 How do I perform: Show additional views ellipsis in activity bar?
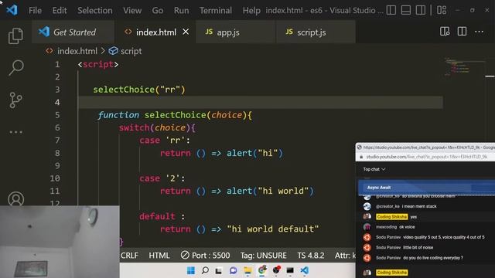15,132
